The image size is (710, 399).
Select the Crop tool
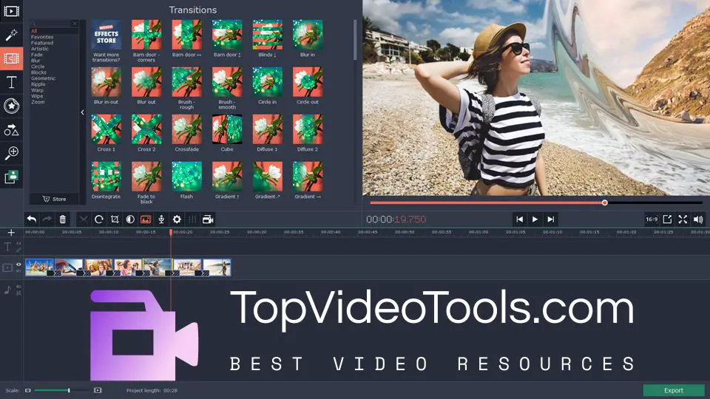click(115, 219)
